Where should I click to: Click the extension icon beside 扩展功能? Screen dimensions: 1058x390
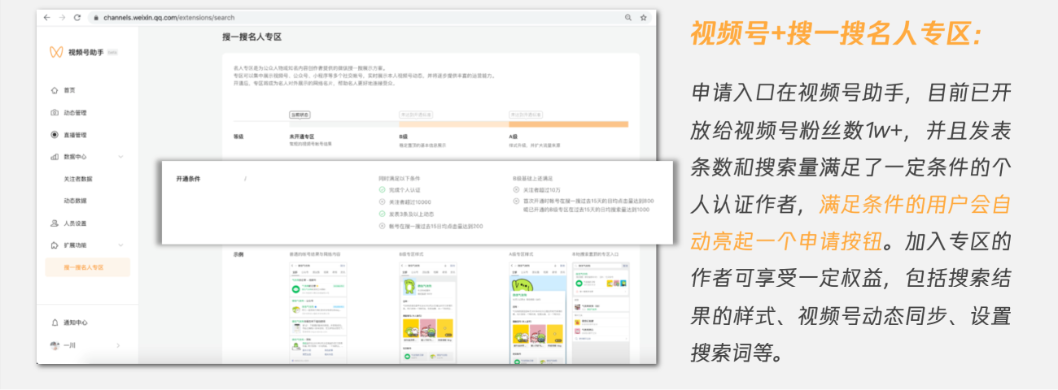55,245
